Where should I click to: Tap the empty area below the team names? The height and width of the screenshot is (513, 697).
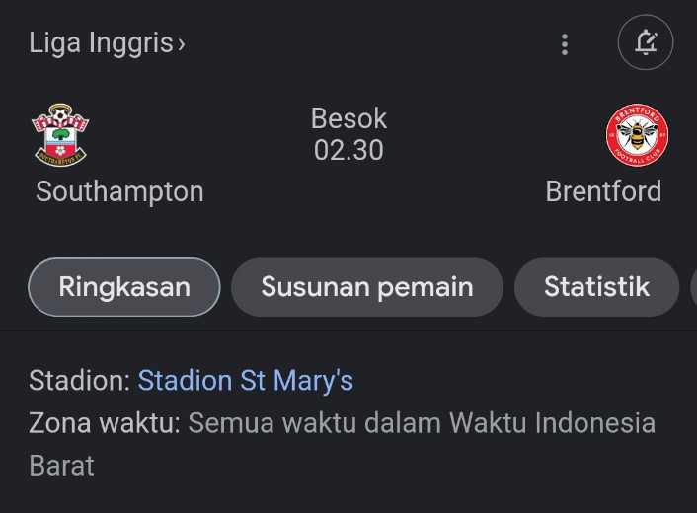tap(348, 231)
